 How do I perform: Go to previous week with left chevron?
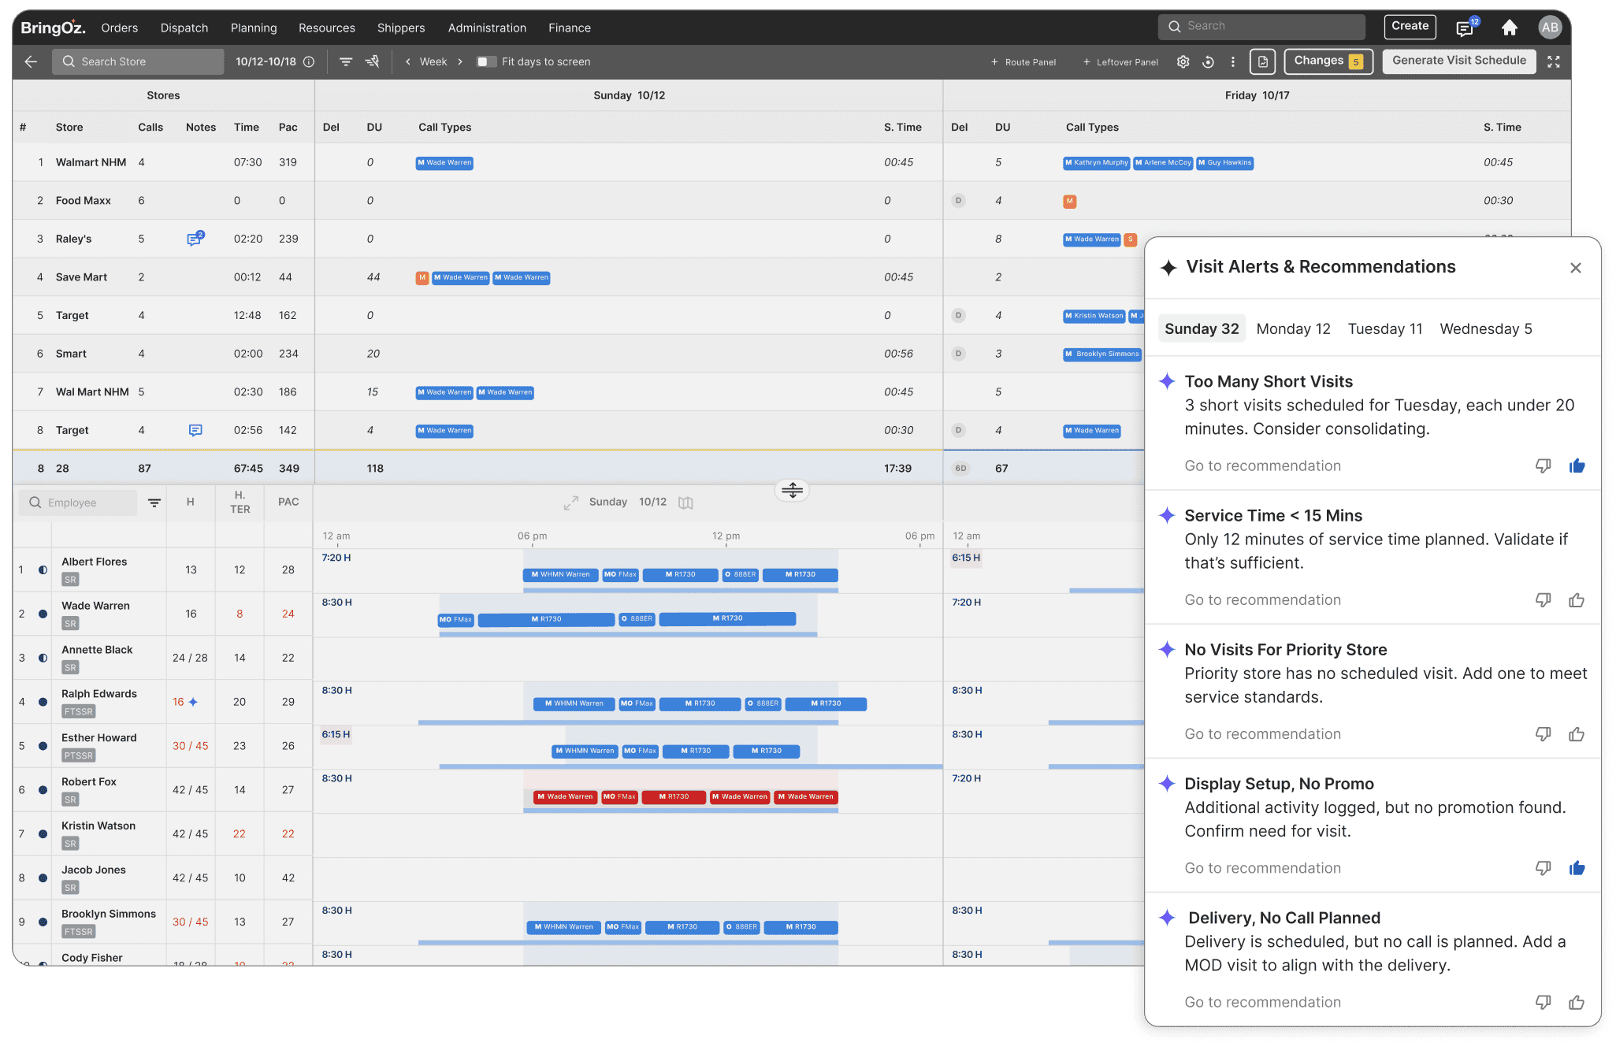click(407, 61)
